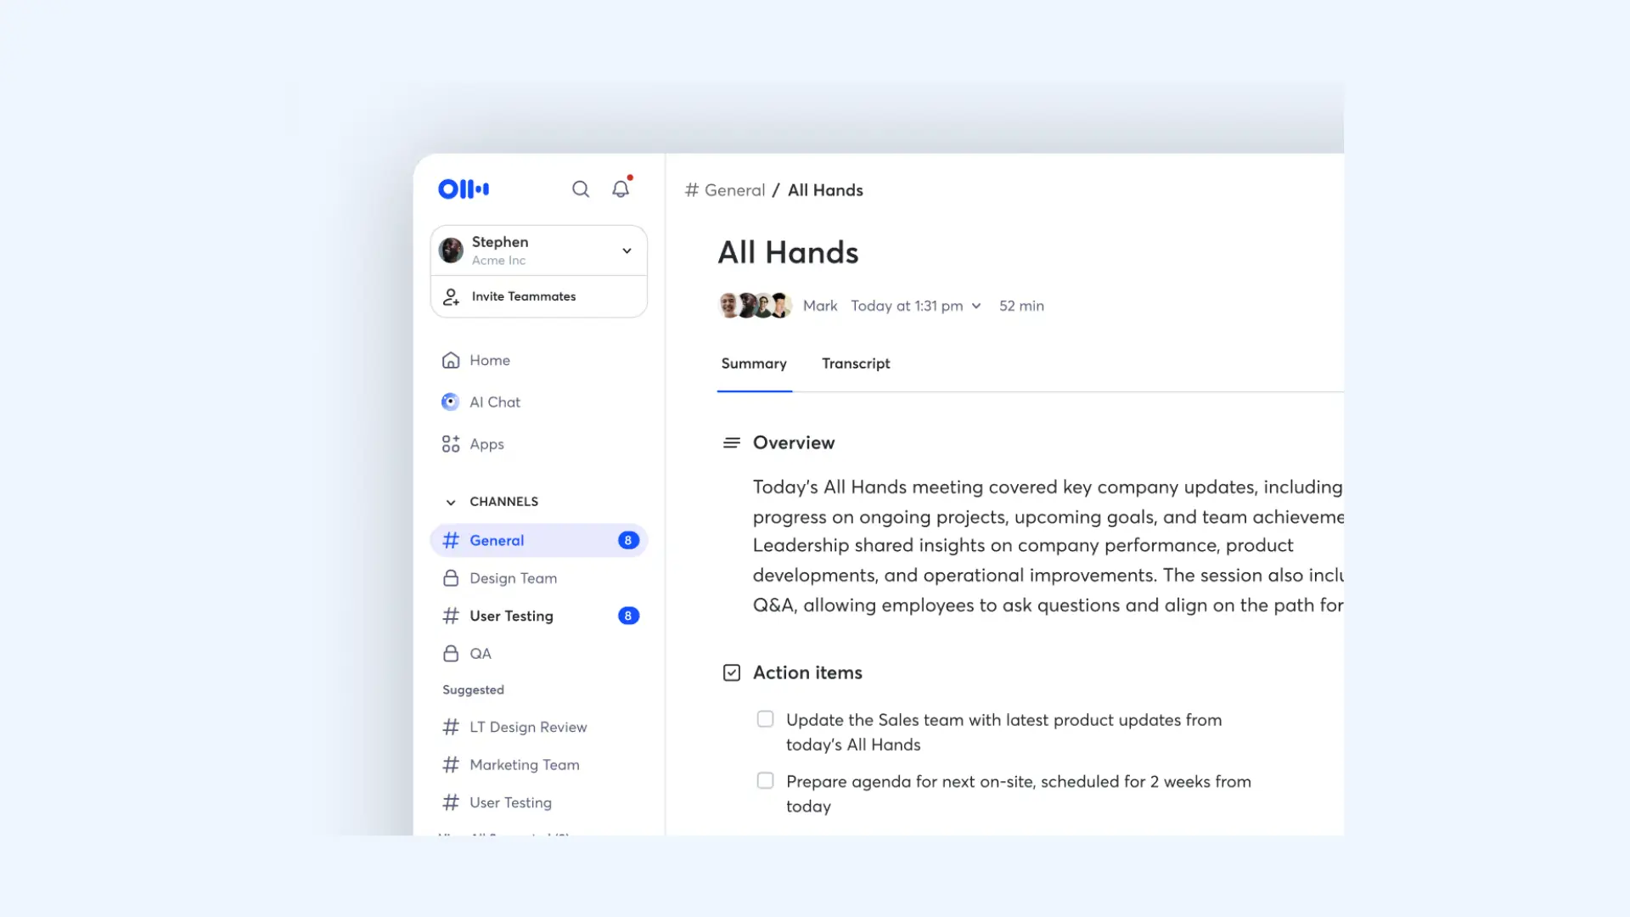Click the Otter logo in the top left
This screenshot has height=917, width=1630.
click(463, 188)
